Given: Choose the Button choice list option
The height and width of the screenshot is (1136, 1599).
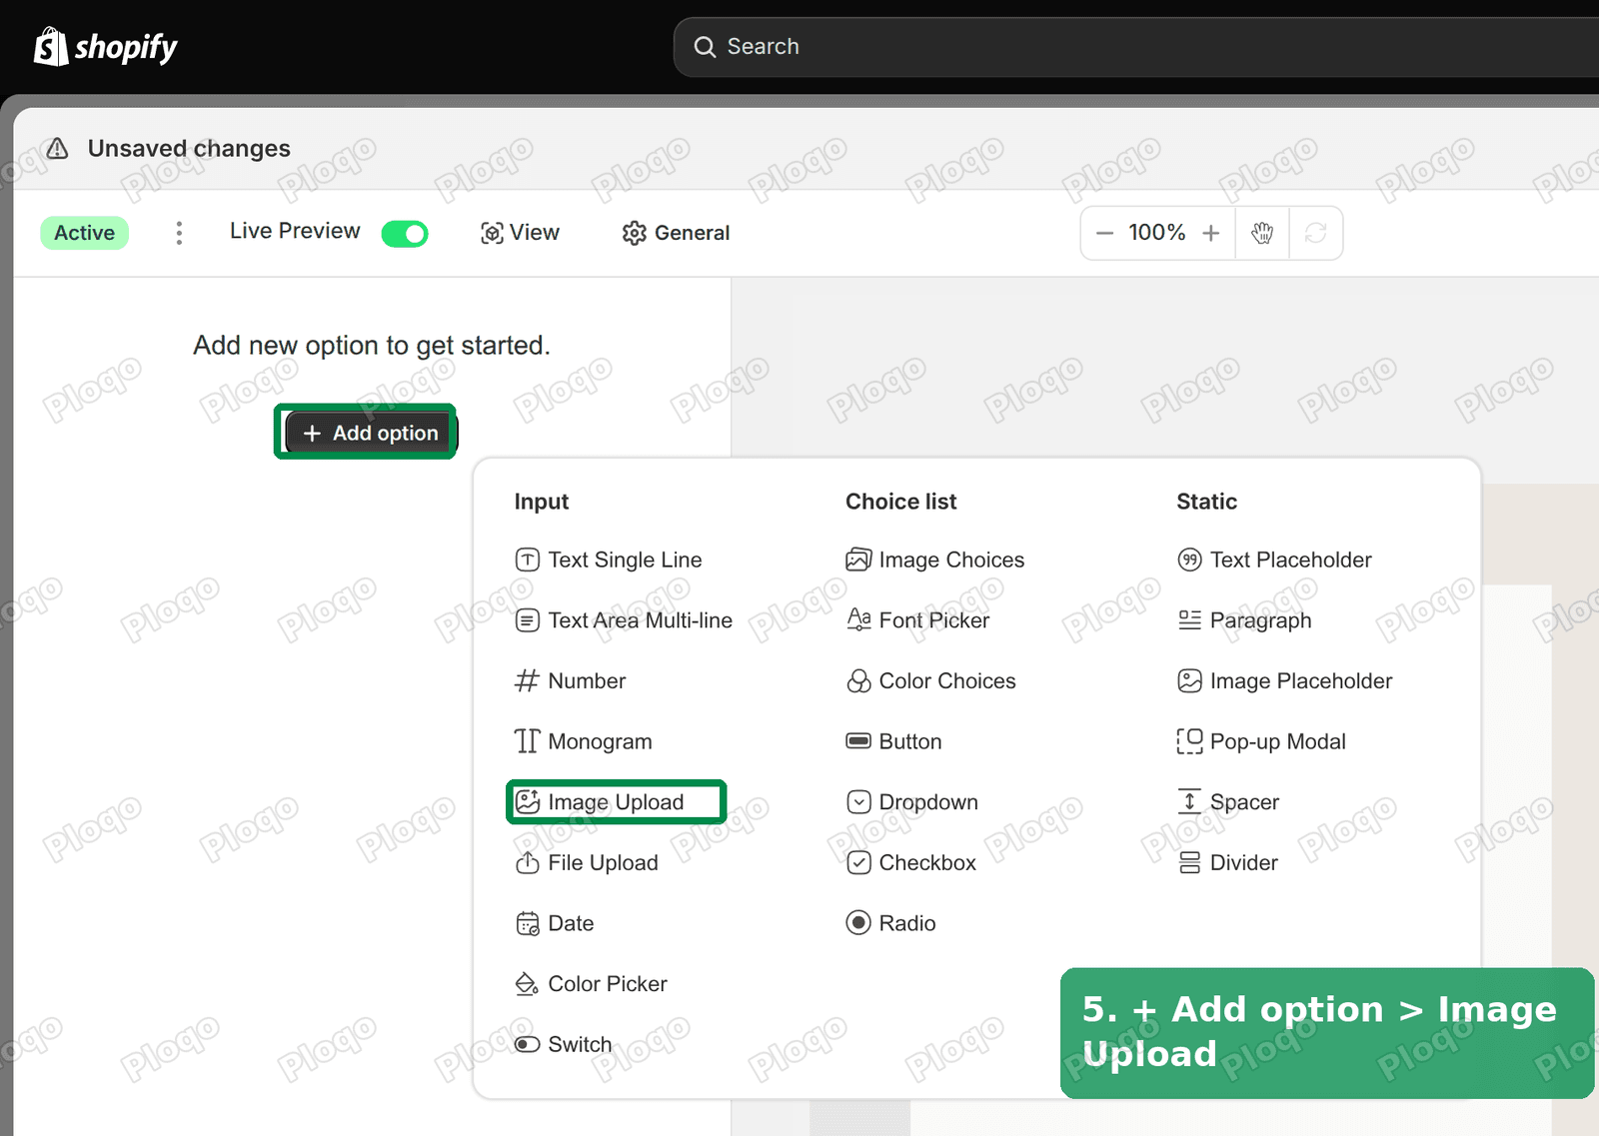Looking at the screenshot, I should (x=894, y=741).
